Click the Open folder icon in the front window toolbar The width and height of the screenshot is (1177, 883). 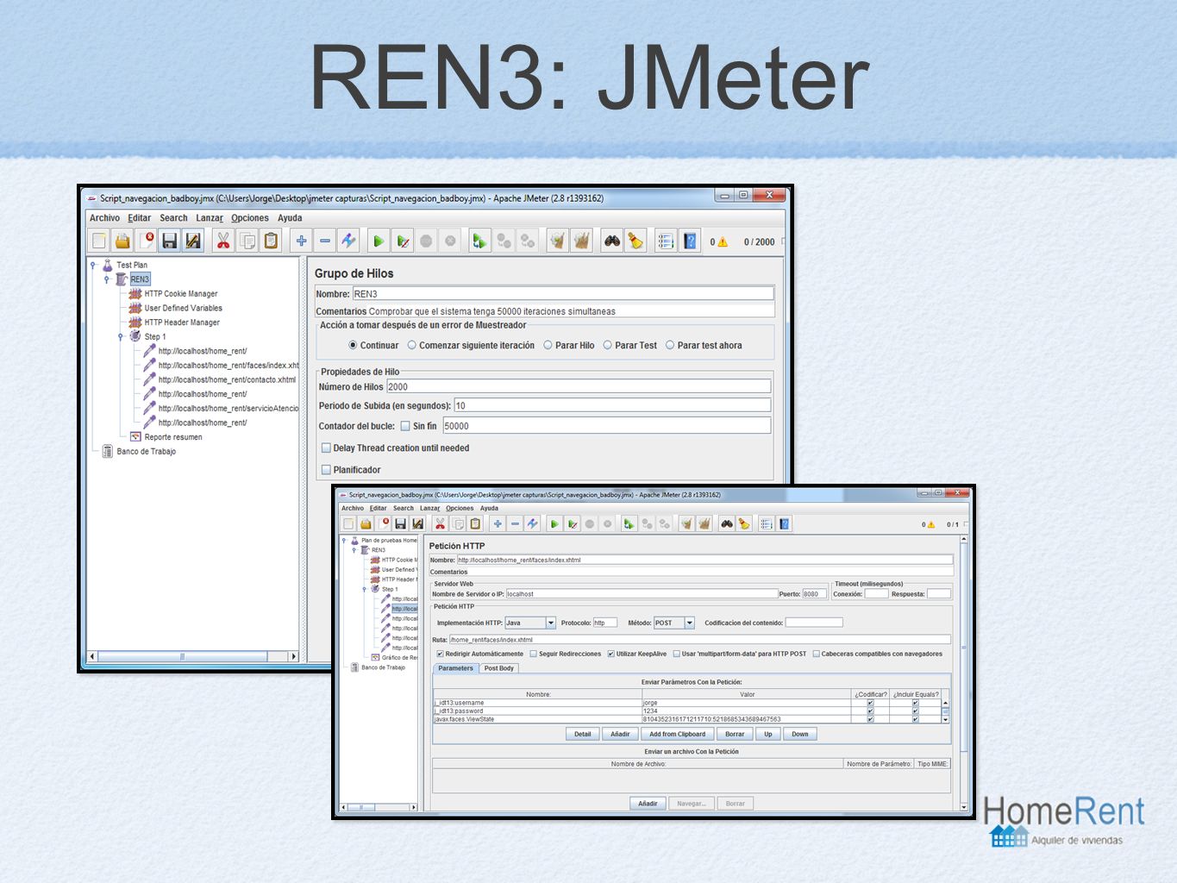point(366,523)
